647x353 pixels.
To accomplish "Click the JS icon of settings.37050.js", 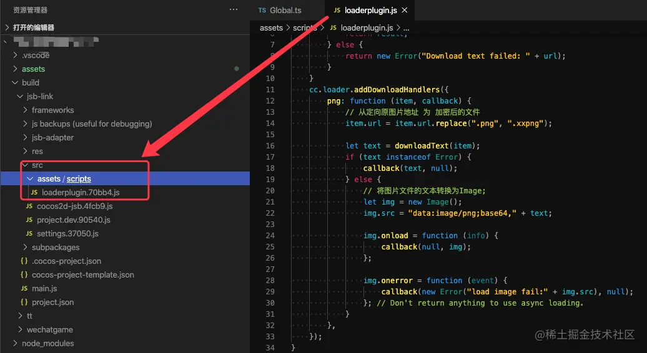I will pyautogui.click(x=29, y=233).
